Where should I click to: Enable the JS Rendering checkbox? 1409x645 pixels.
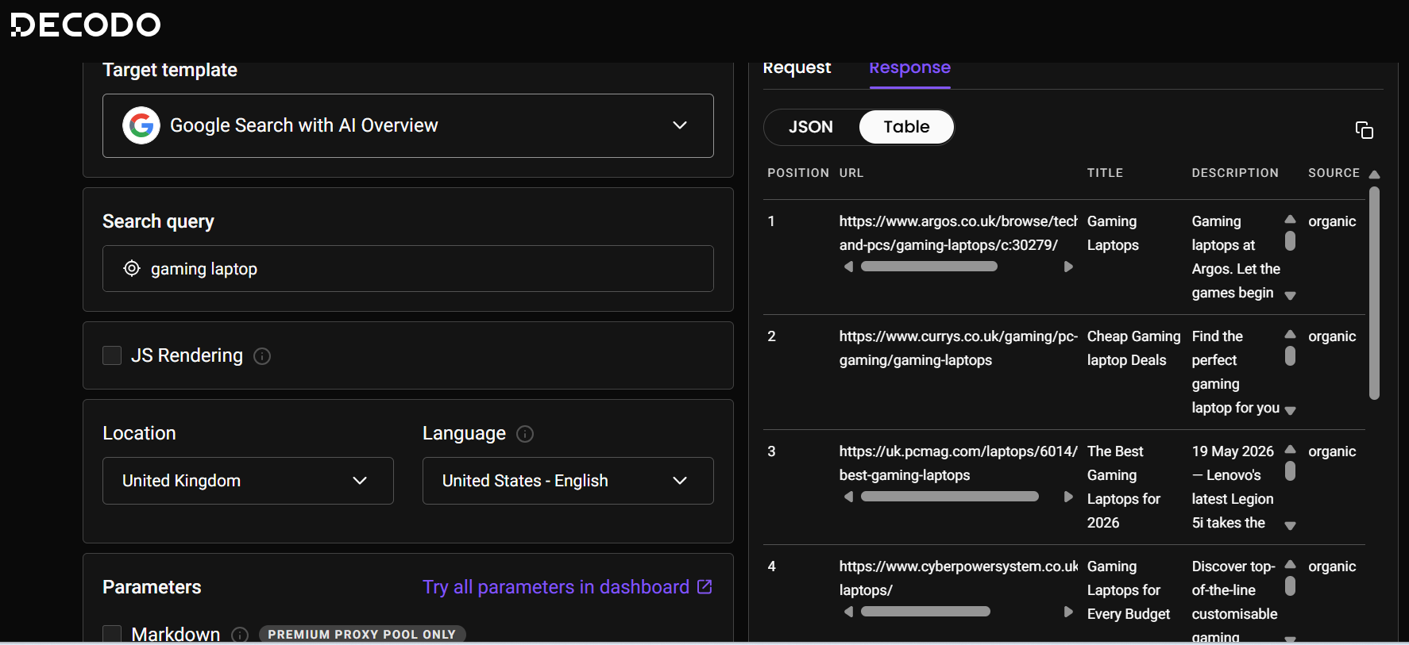[x=112, y=355]
